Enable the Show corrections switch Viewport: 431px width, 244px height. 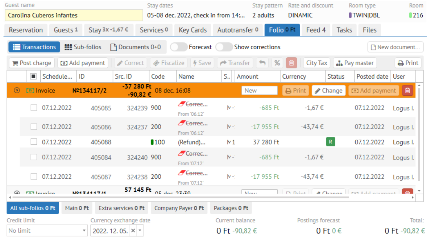tap(224, 47)
